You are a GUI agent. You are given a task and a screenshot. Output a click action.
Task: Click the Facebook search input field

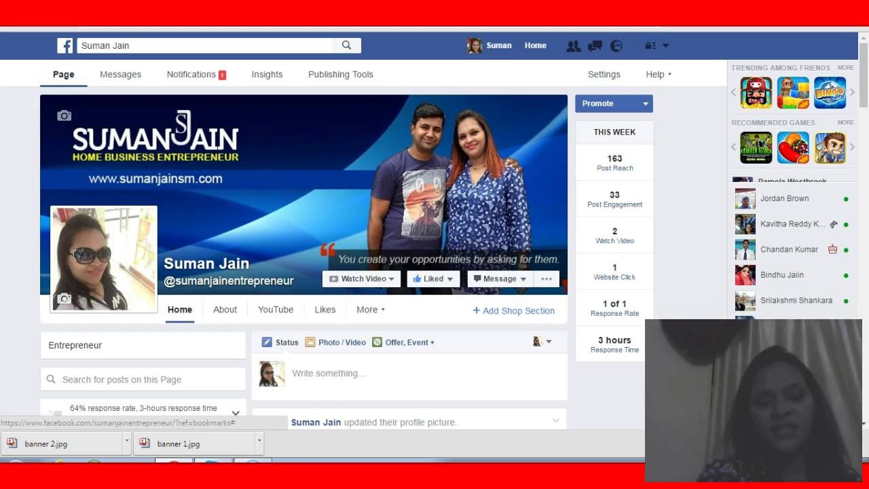[x=205, y=46]
